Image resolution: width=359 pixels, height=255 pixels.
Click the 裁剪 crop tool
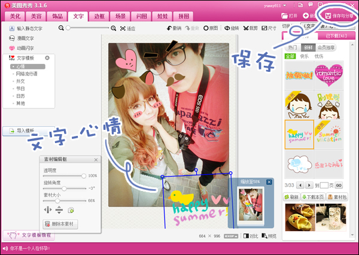[251, 28]
